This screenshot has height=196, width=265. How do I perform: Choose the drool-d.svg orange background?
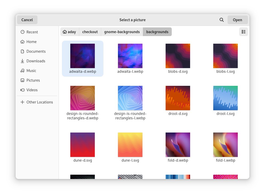178,98
